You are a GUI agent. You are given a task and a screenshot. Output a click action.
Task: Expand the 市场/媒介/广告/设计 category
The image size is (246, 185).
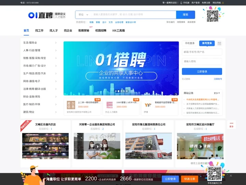[56, 66]
